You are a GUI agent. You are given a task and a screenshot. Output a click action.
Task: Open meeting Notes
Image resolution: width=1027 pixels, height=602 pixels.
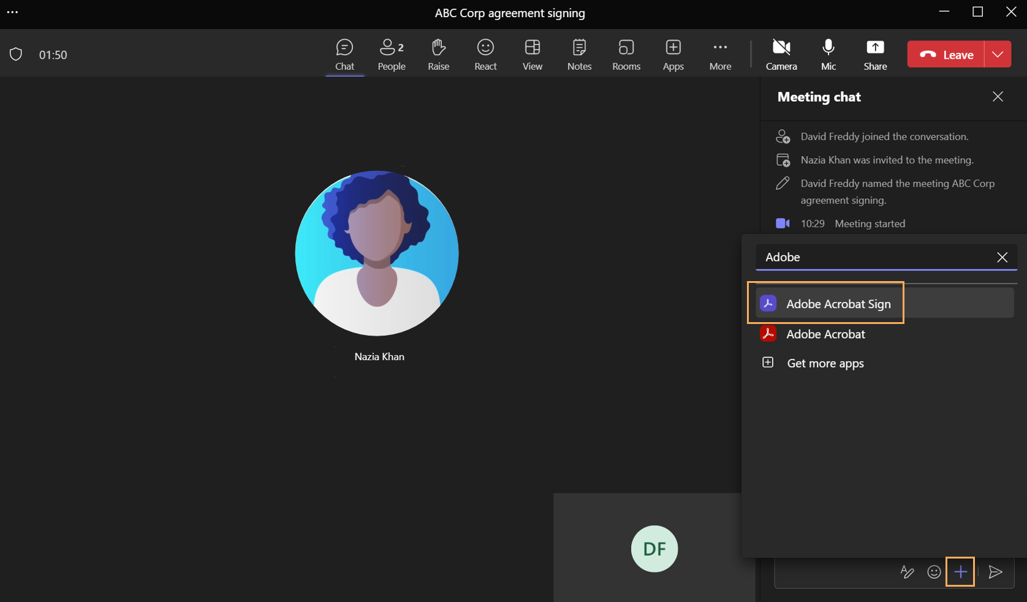click(579, 55)
